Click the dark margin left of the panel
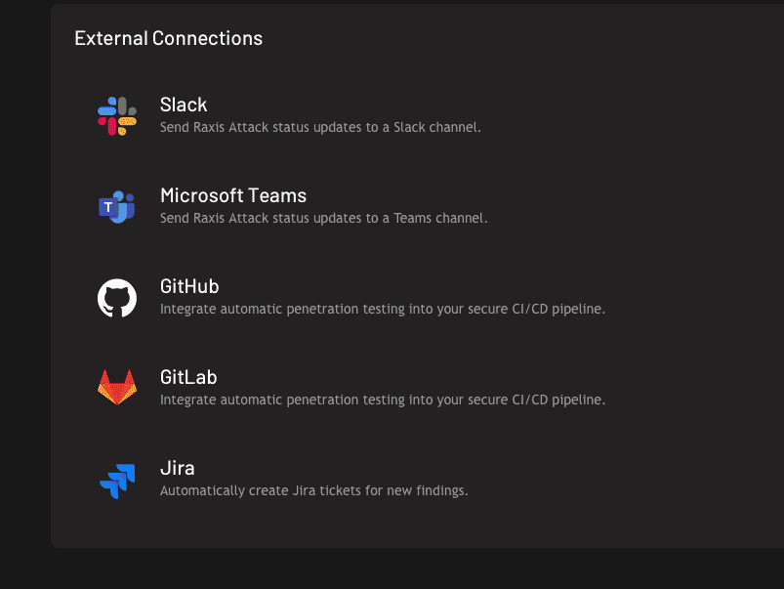Screen dimensions: 784x589 coord(24,293)
